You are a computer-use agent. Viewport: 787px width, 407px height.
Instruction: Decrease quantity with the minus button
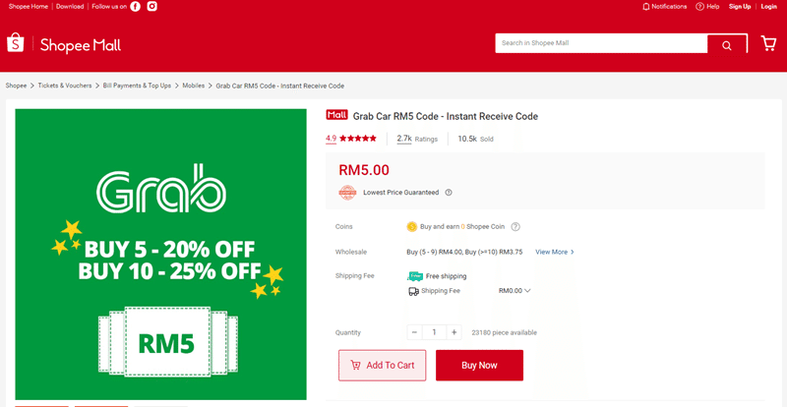[x=414, y=332]
